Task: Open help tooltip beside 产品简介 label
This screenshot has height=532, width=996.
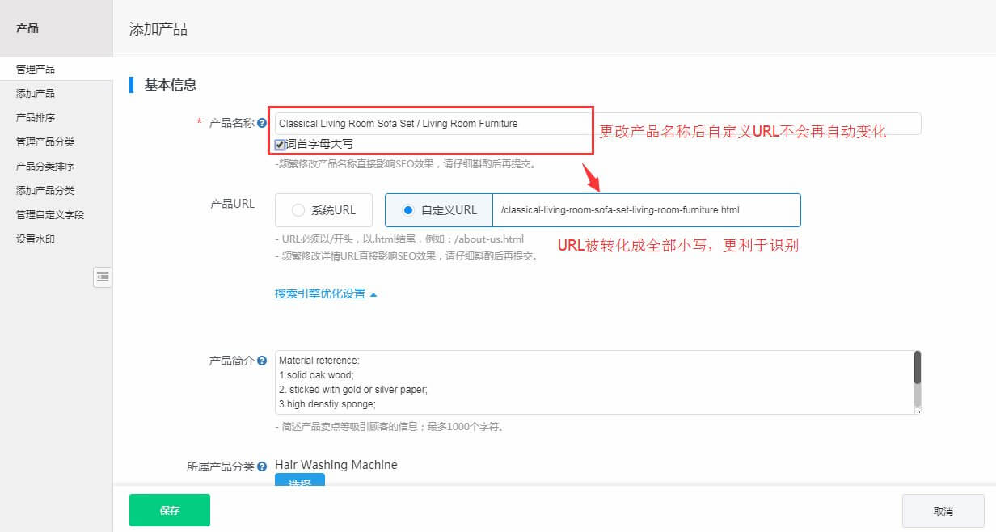Action: click(264, 360)
